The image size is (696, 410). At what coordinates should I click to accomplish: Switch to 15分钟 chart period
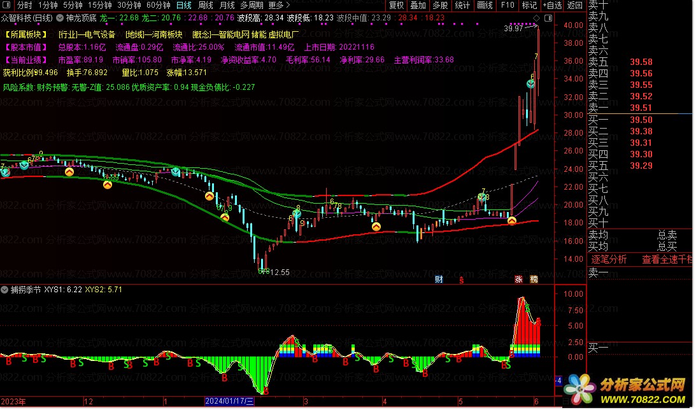[x=99, y=5]
